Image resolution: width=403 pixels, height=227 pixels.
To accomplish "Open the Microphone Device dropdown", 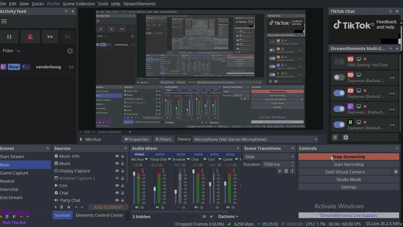I will 255,139.
